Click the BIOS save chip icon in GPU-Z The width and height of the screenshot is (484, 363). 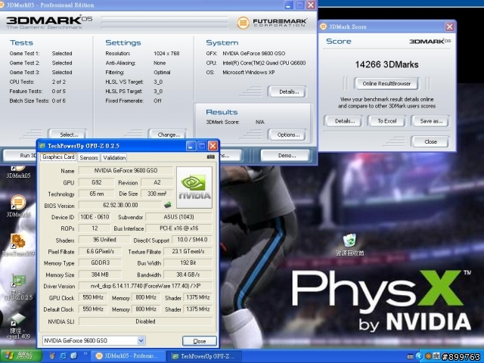click(x=168, y=205)
